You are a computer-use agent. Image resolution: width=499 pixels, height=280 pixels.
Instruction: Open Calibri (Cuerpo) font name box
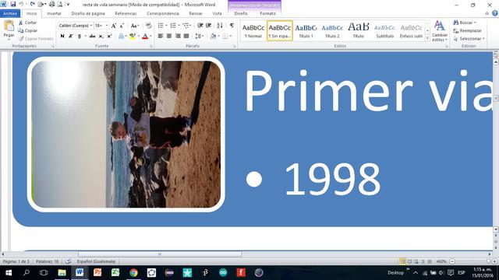tap(76, 26)
